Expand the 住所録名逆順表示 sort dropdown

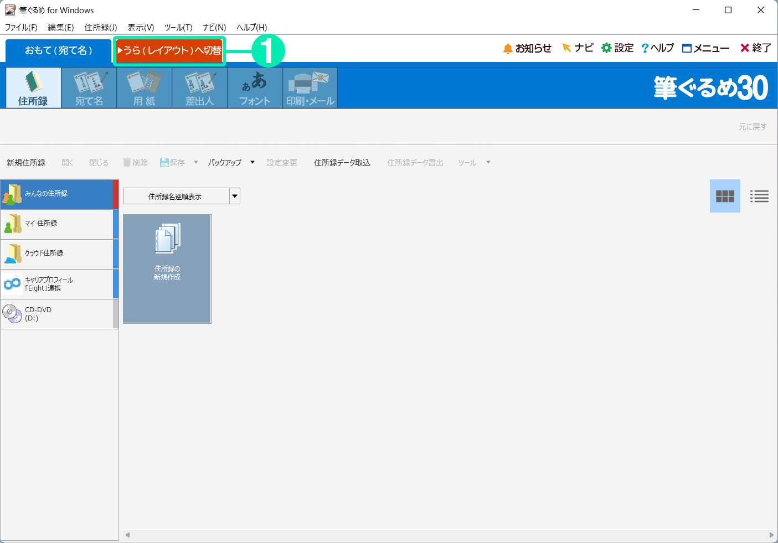click(235, 196)
